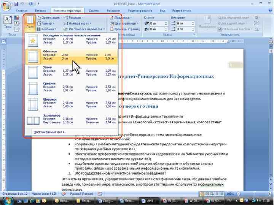274x205 pixels.
Task: Expand the Ориентация orientation dropdown
Action: (49, 17)
